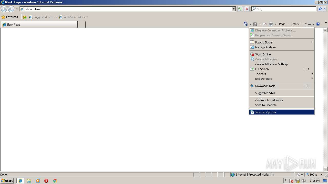This screenshot has height=184, width=328.
Task: Open recent pages dropdown arrow
Action: click(17, 9)
